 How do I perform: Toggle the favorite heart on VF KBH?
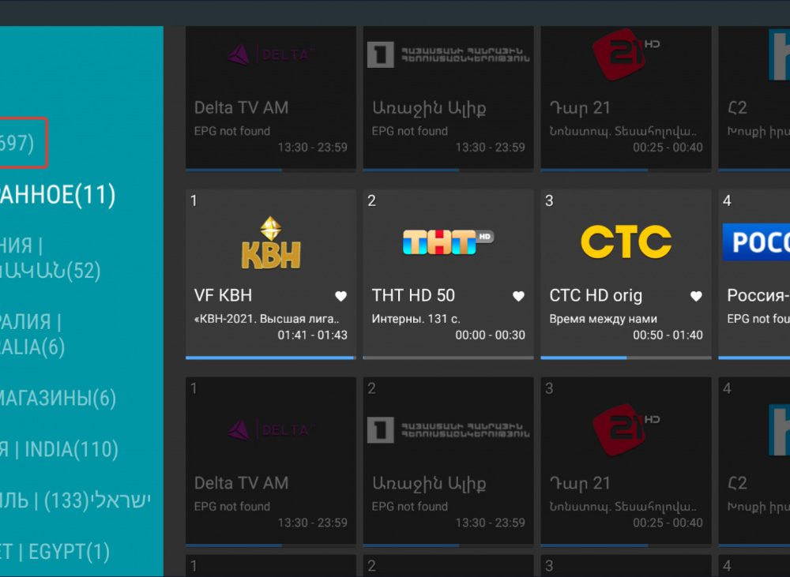(340, 296)
